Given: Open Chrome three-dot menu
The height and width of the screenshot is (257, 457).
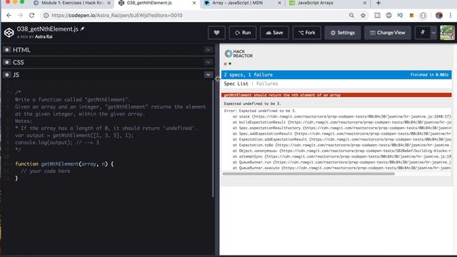Looking at the screenshot, I should 451,16.
